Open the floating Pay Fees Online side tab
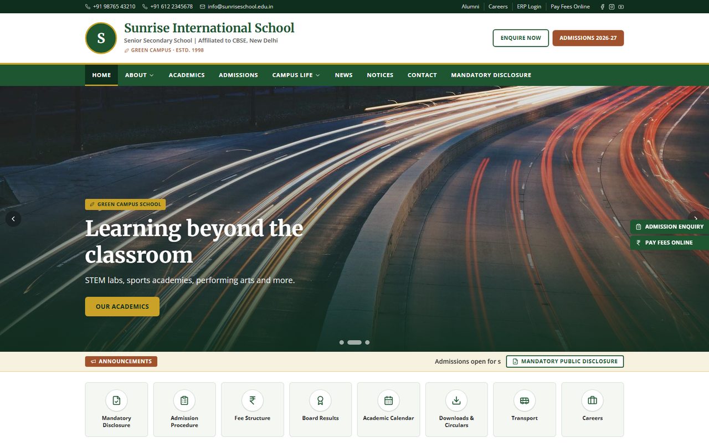This screenshot has width=709, height=443. (x=670, y=243)
